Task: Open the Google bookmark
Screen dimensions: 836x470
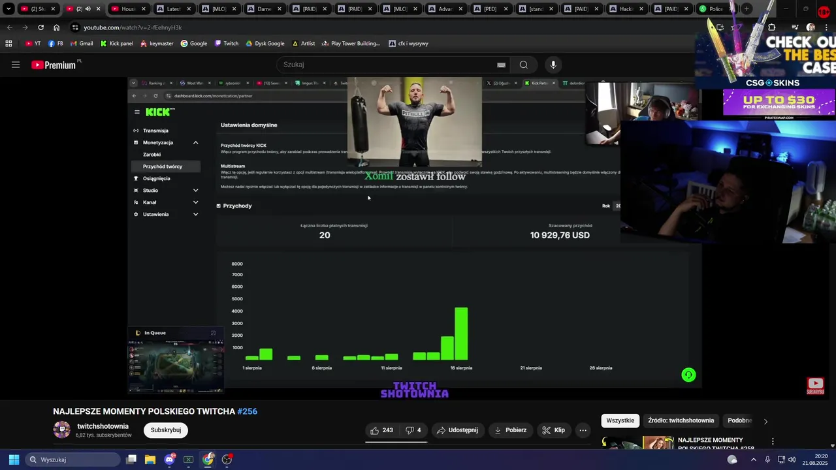Action: pos(194,43)
